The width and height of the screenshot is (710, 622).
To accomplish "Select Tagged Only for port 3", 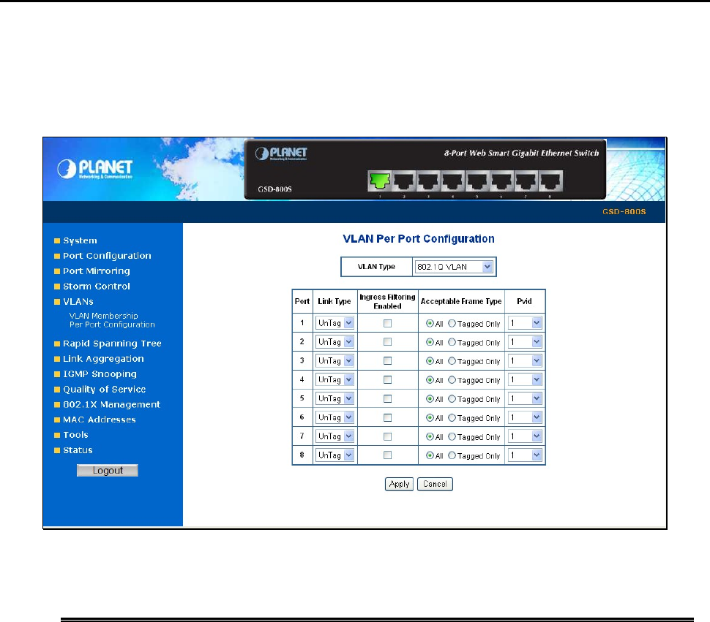I will pos(452,361).
